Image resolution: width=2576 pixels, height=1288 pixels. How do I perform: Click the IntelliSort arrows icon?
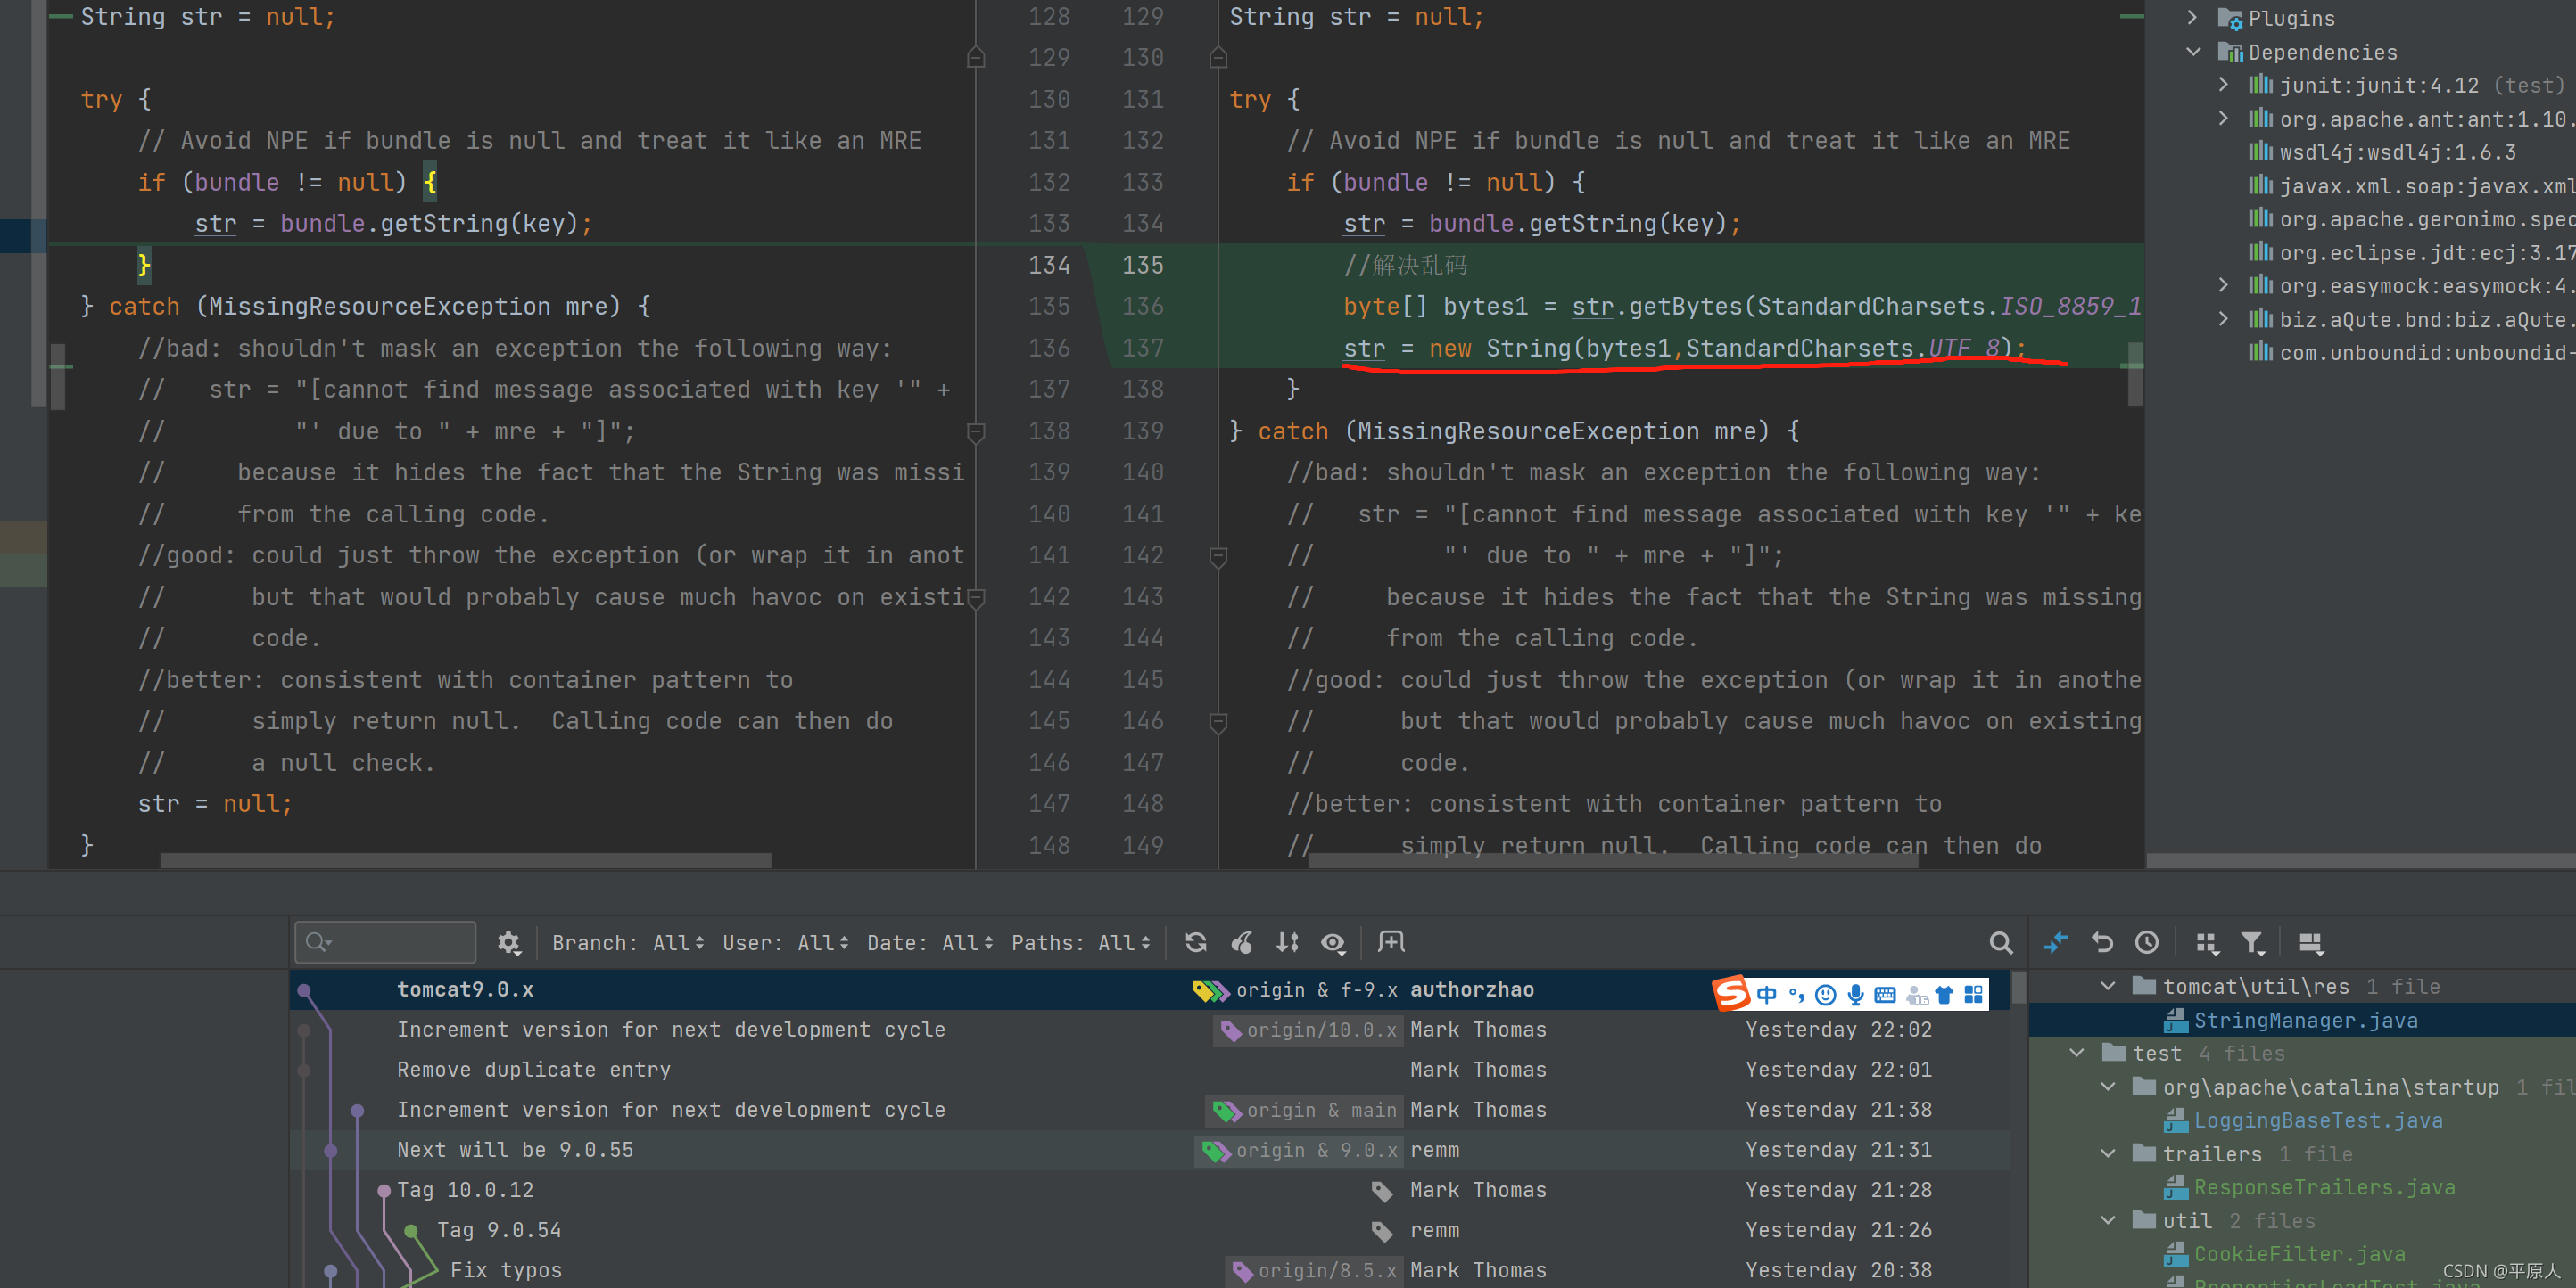(1287, 942)
